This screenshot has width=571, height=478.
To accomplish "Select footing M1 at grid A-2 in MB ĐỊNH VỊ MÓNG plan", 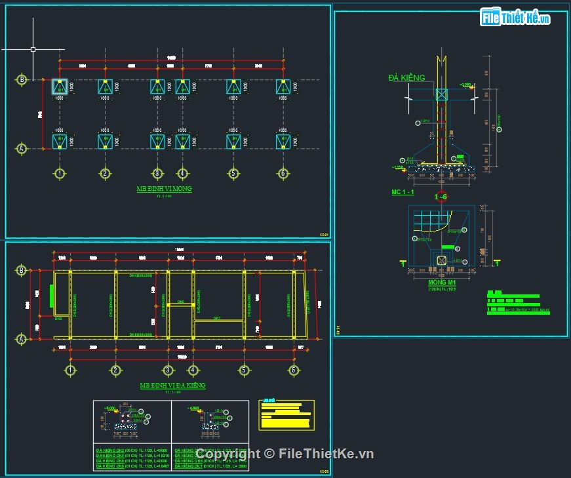I will 106,142.
